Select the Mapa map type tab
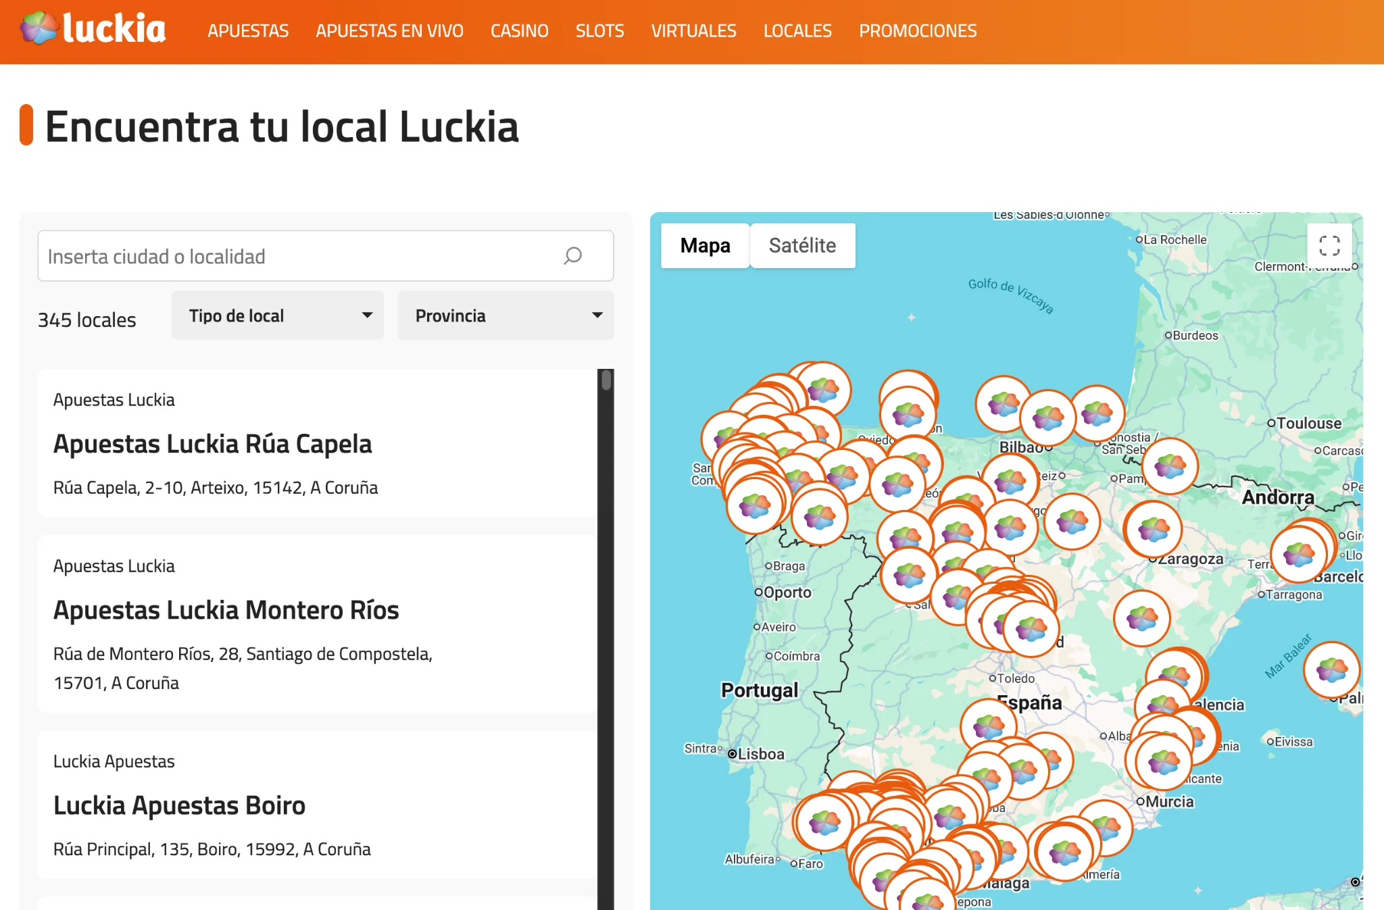The width and height of the screenshot is (1384, 910). [x=706, y=245]
